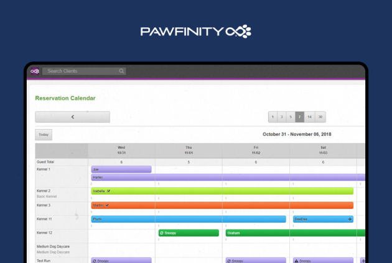Switch the calendar to 5-day view
Screen dimensions: 392x263
(291, 117)
